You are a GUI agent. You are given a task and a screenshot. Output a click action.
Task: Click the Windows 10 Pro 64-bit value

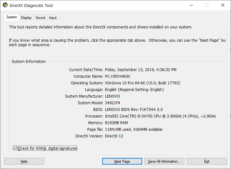click(x=142, y=83)
